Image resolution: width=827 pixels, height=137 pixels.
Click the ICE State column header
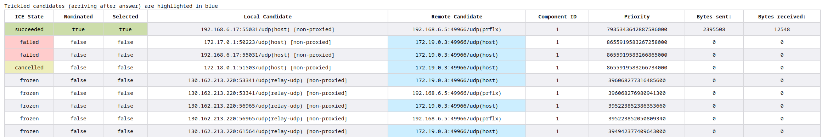(29, 17)
